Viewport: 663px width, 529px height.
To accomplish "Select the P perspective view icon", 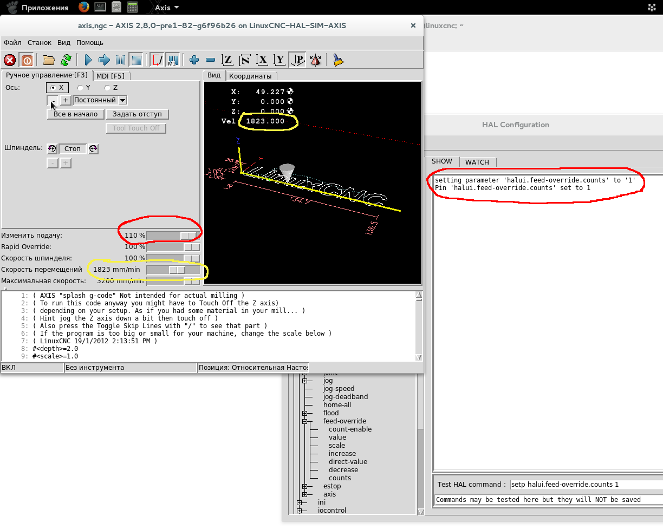I will (297, 60).
